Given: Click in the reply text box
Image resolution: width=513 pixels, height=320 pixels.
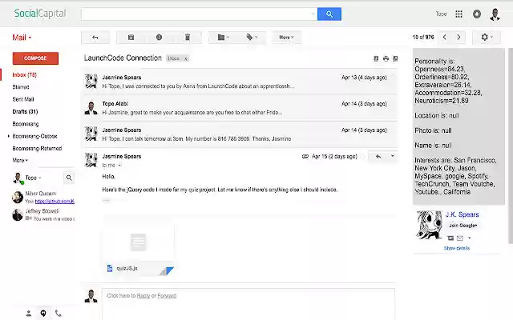Looking at the screenshot, I should pos(248,304).
